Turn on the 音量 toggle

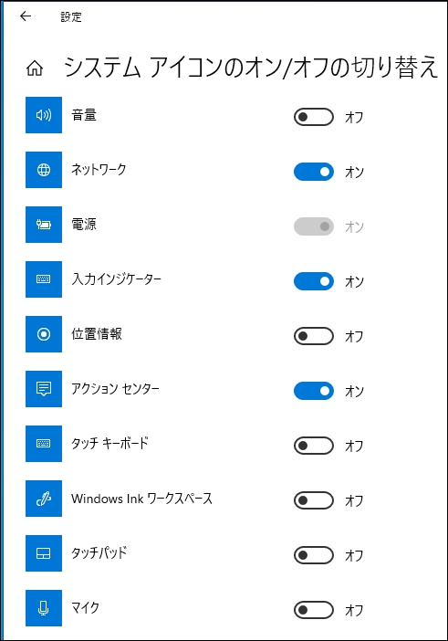314,117
